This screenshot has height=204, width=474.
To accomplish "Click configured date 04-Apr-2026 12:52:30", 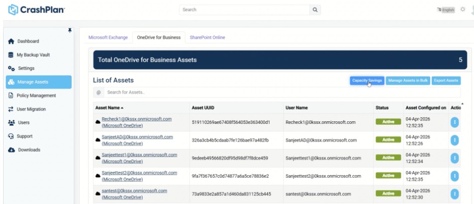I will [x=418, y=194].
